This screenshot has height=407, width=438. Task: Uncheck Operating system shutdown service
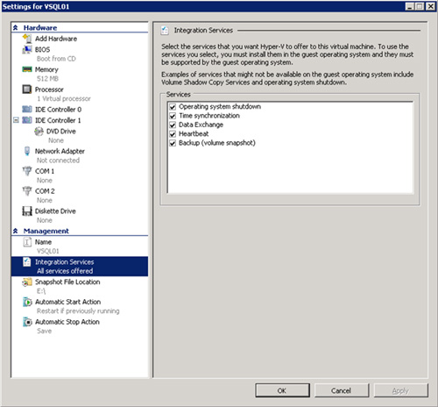pyautogui.click(x=173, y=107)
